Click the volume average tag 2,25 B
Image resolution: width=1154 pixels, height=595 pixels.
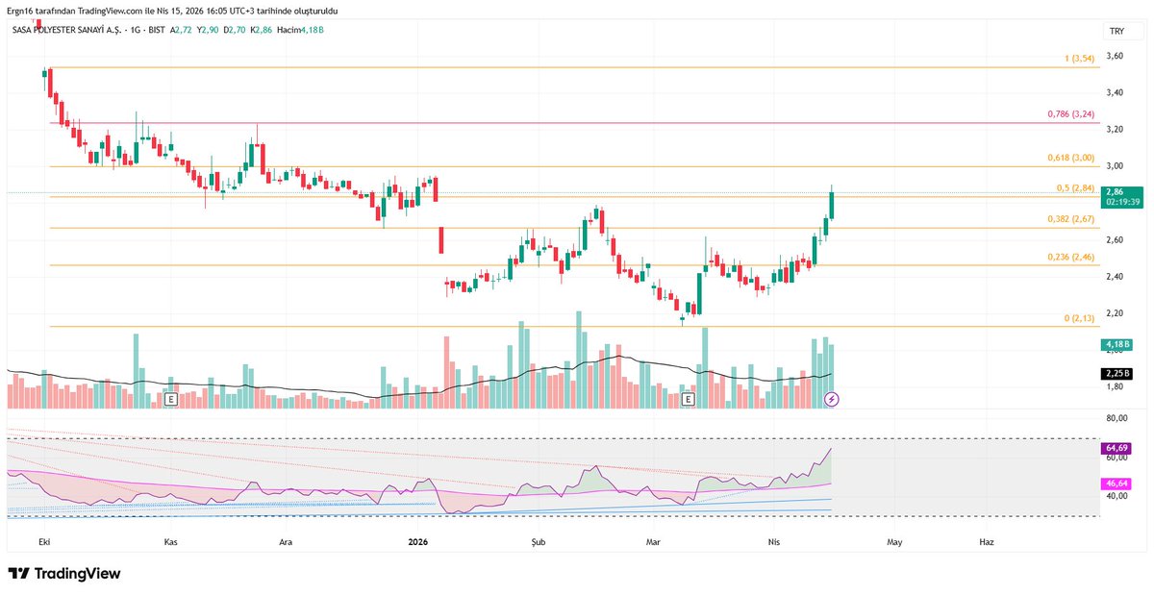(1118, 373)
